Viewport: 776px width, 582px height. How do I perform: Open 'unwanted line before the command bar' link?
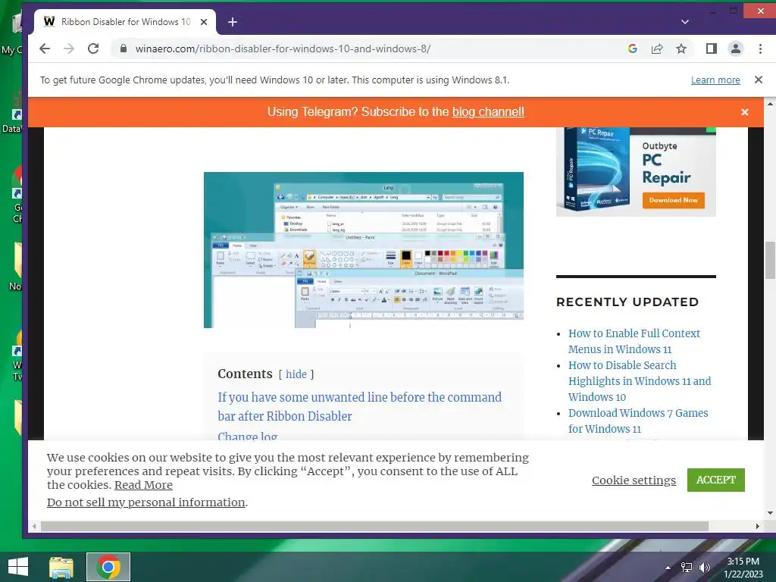point(359,406)
